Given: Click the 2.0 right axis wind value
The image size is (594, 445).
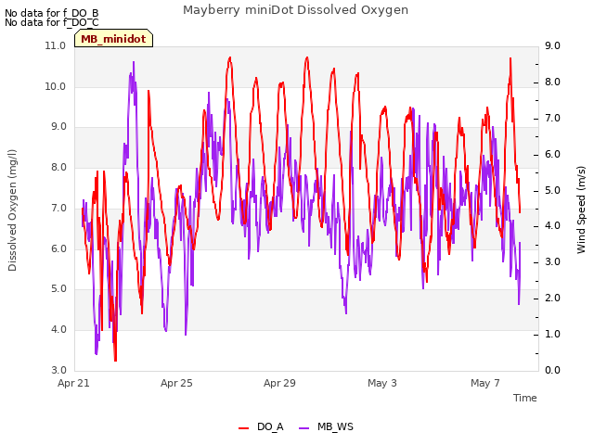Looking at the screenshot, I should [x=552, y=299].
